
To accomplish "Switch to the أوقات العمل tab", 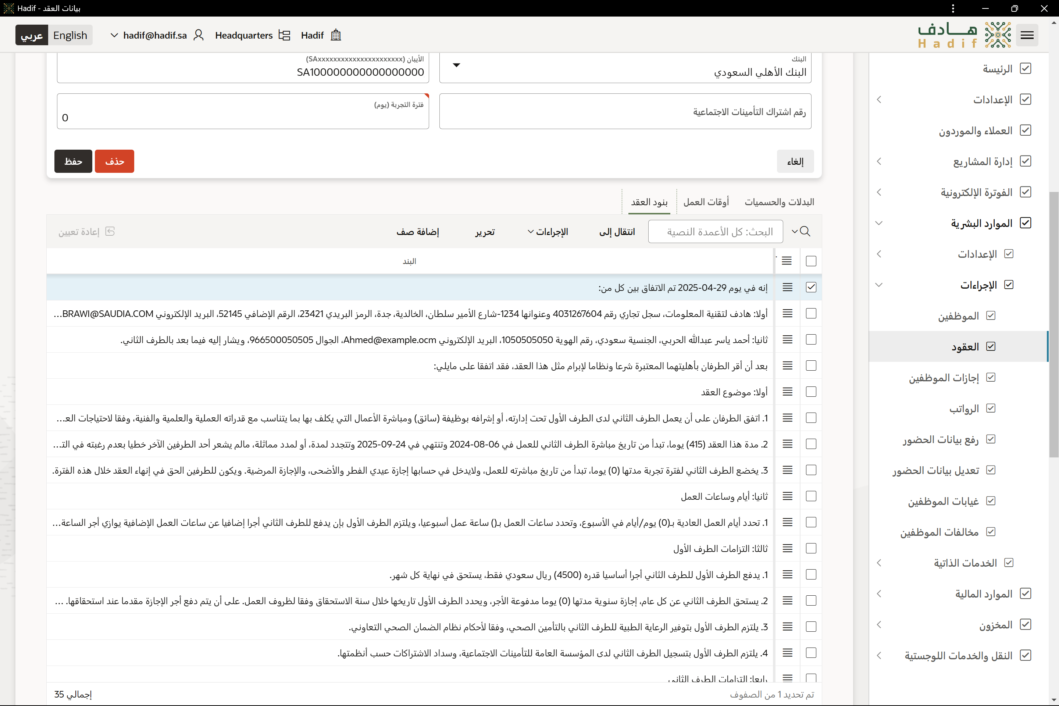I will pyautogui.click(x=706, y=202).
